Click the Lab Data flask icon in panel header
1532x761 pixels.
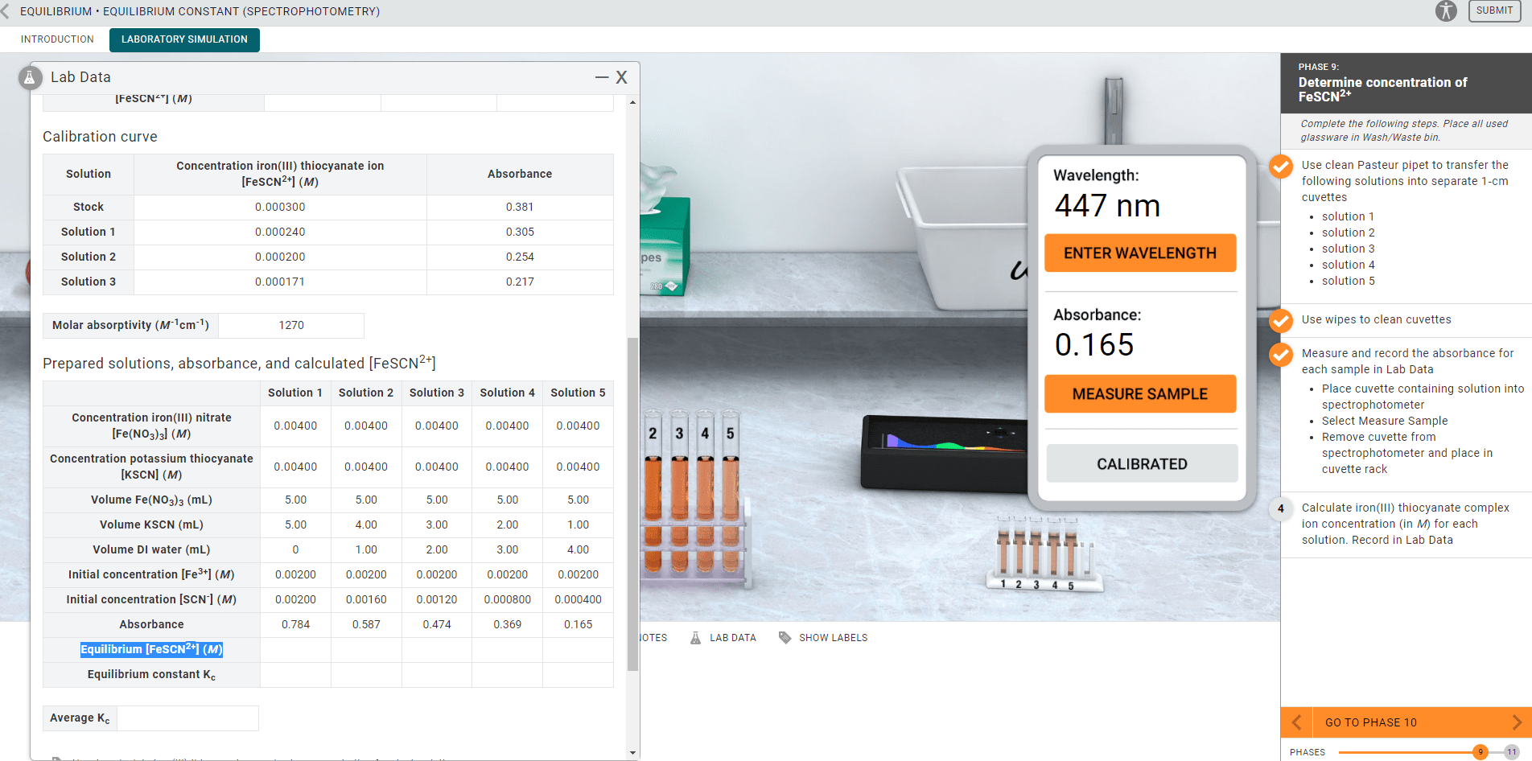[30, 77]
